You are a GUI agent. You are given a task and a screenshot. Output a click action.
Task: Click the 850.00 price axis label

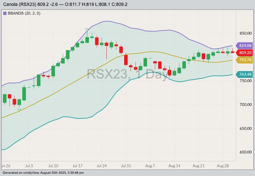point(245,33)
